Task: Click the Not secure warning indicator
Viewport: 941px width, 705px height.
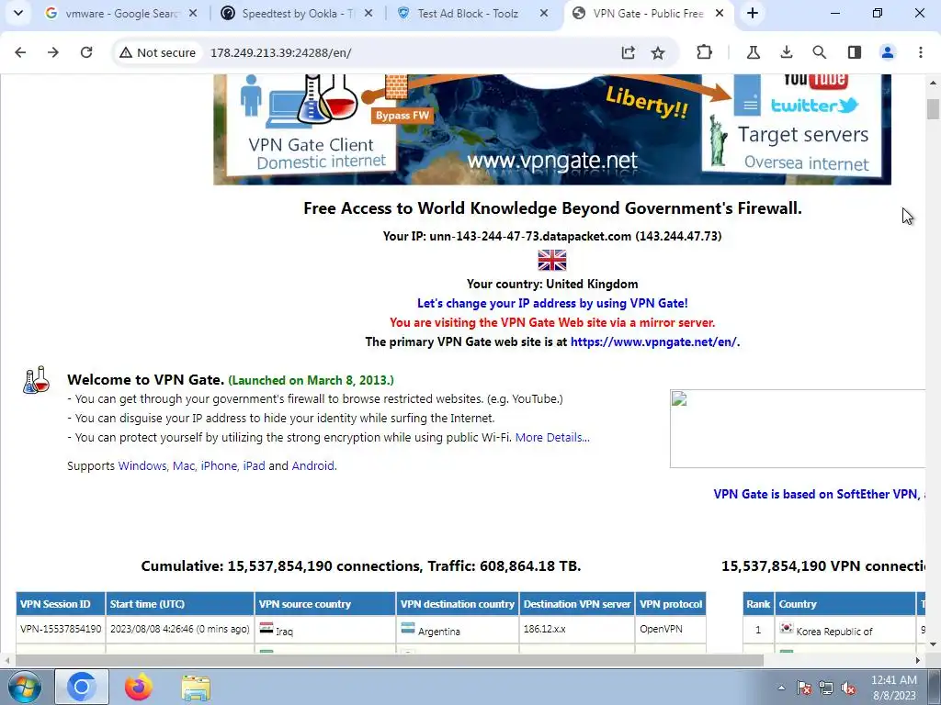Action: [x=157, y=52]
